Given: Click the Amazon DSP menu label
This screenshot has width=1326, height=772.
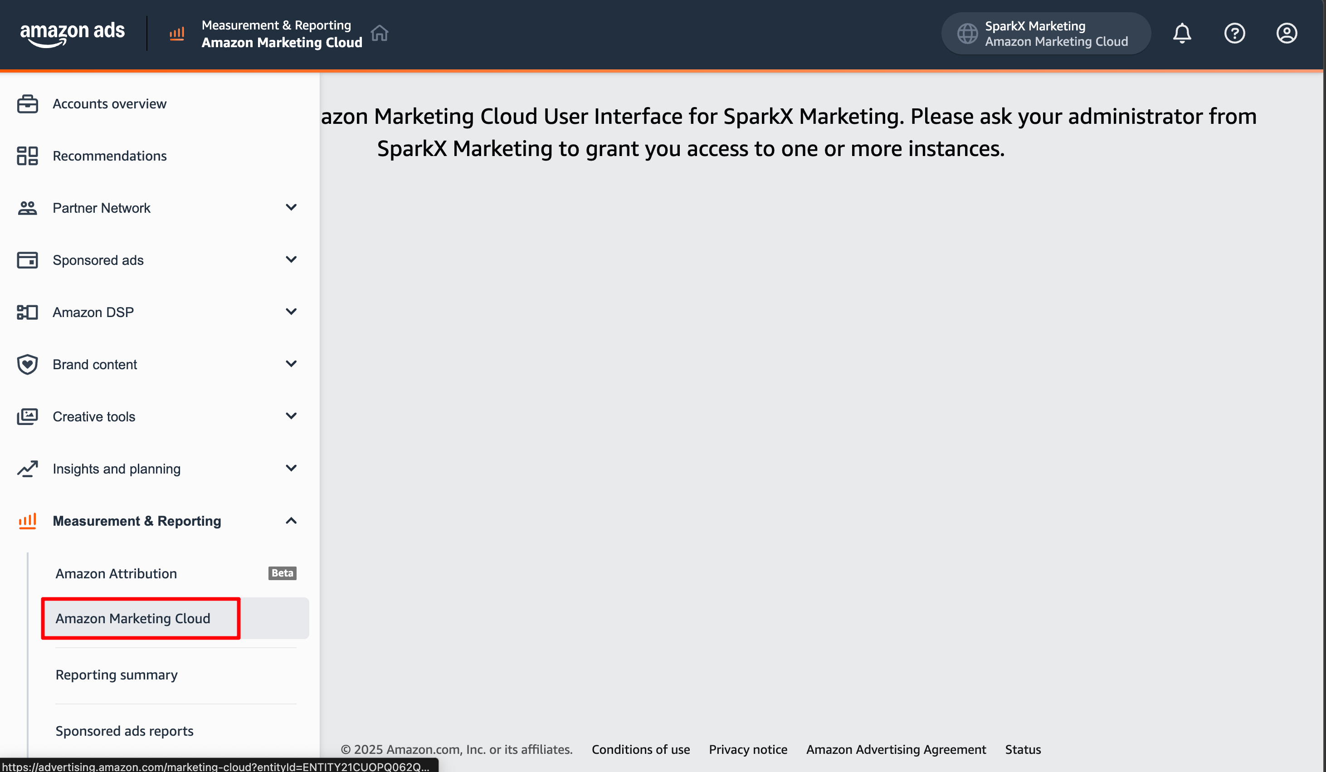Looking at the screenshot, I should 93,312.
